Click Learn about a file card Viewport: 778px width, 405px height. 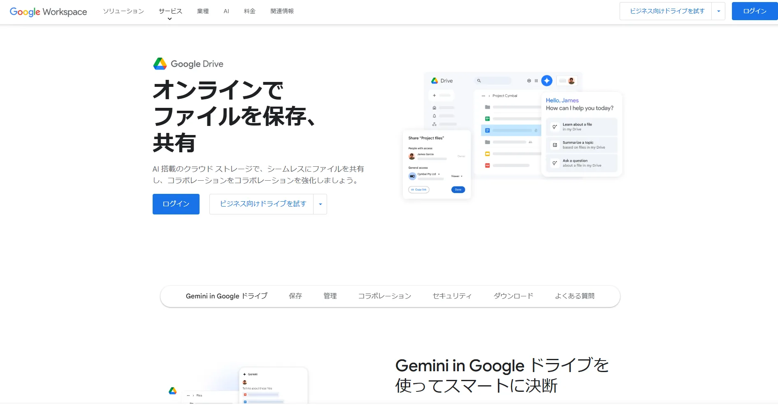coord(581,127)
